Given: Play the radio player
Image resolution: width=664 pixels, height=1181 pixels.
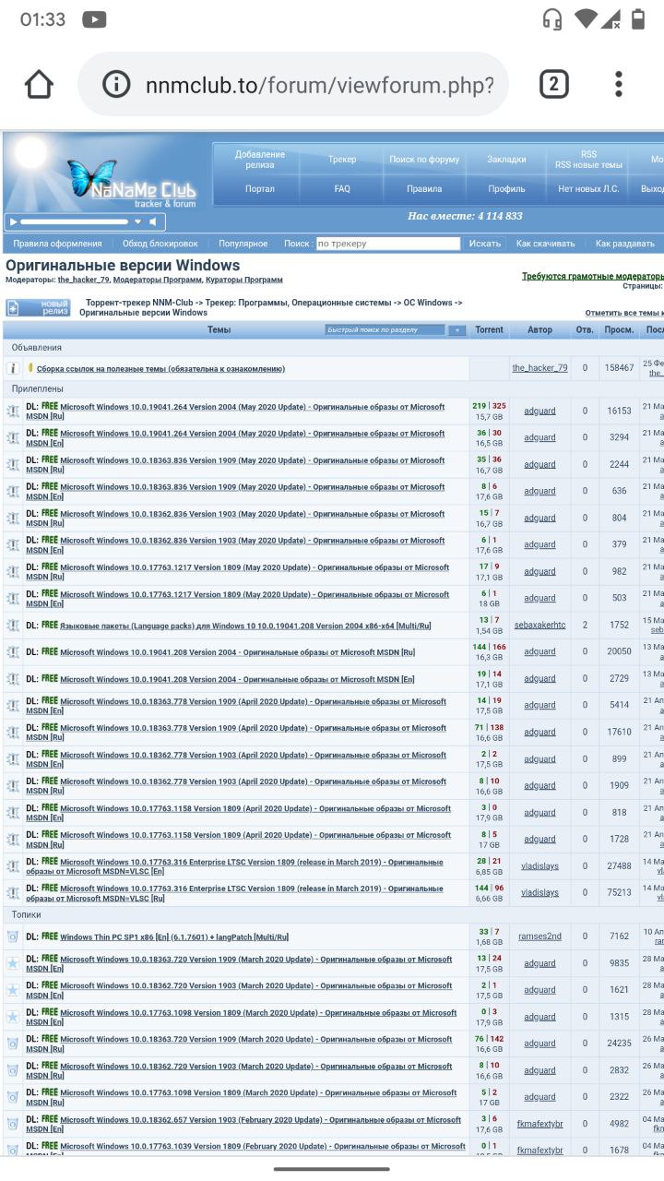Looking at the screenshot, I should point(12,221).
